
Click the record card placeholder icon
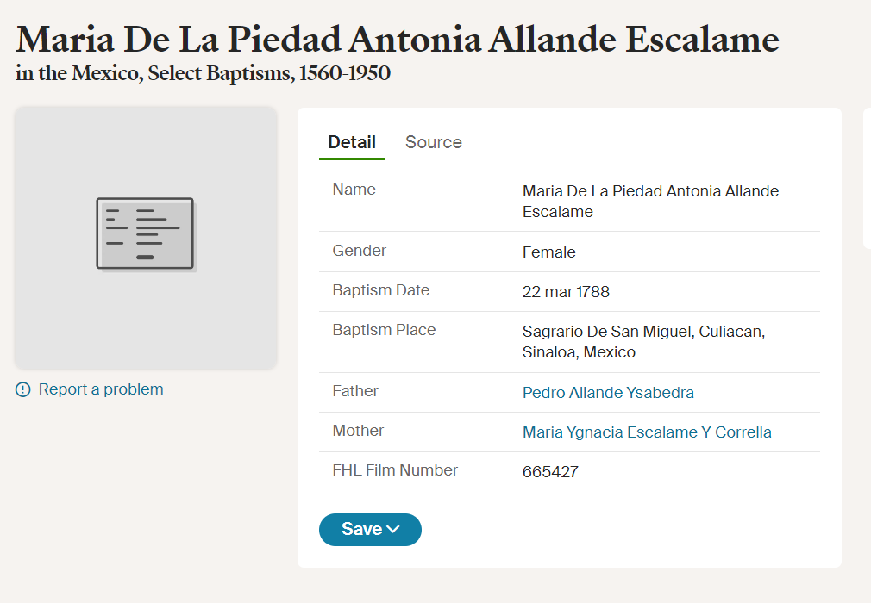[x=146, y=234]
